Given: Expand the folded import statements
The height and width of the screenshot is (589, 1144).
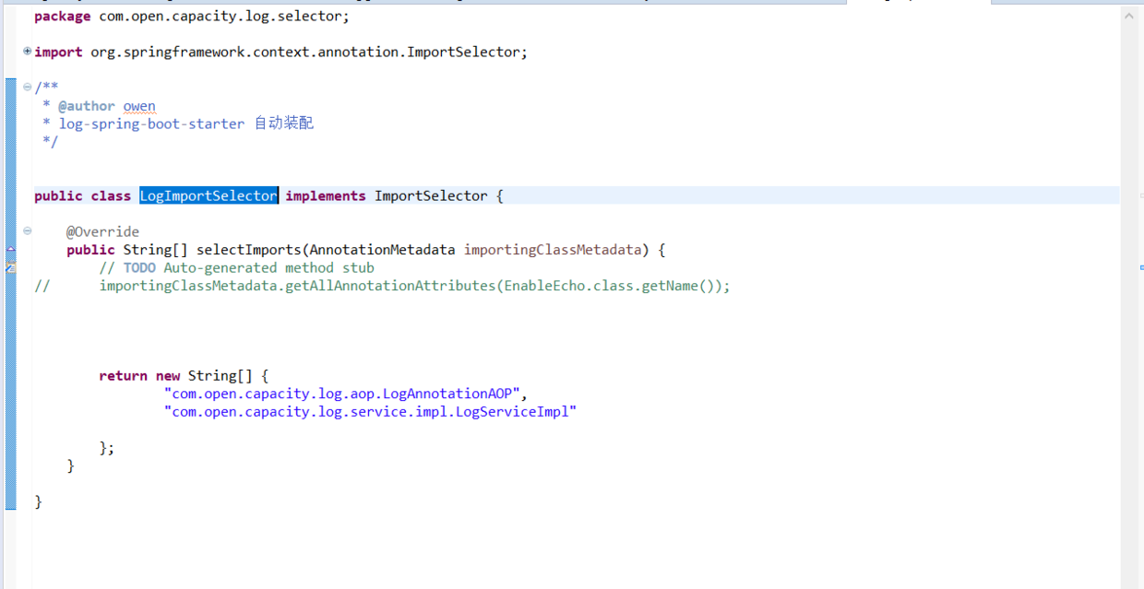Looking at the screenshot, I should pos(28,52).
